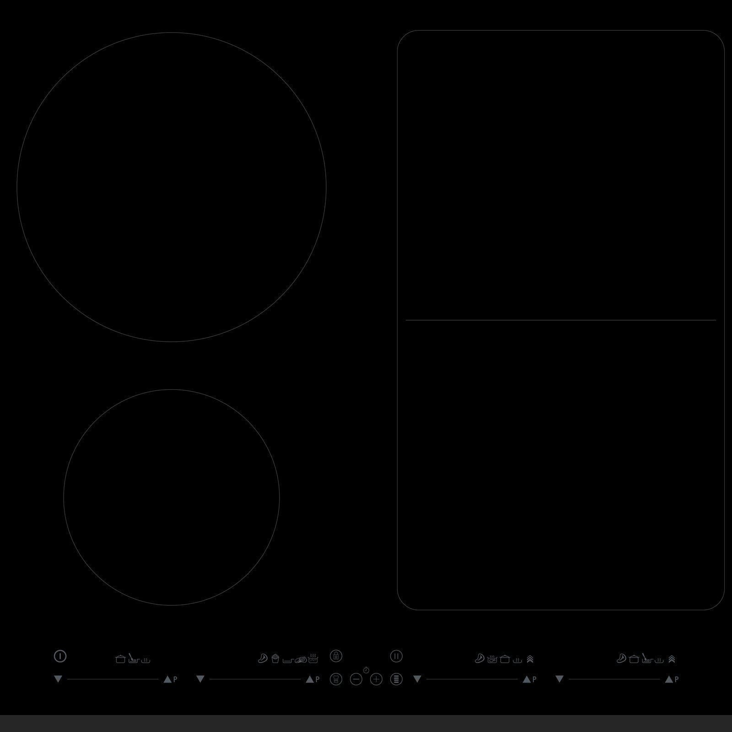Toggle the child lock padlock button
The width and height of the screenshot is (732, 732).
(336, 656)
